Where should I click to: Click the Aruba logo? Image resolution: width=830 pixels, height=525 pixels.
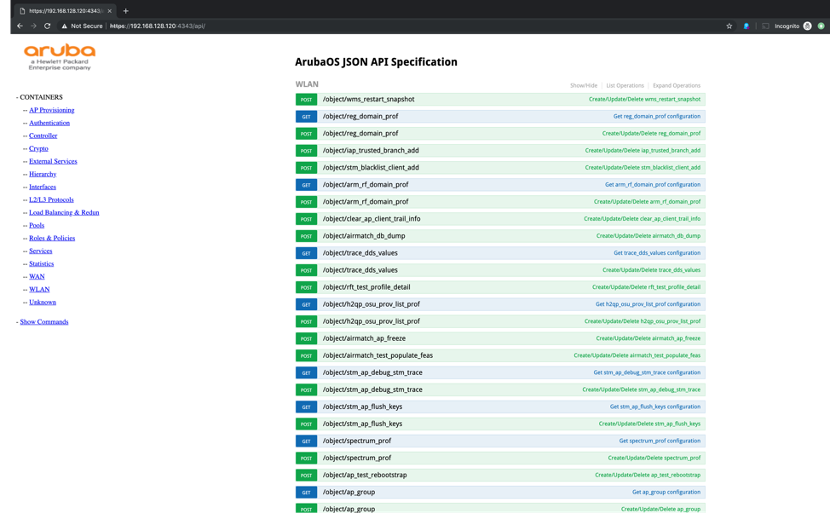click(60, 56)
